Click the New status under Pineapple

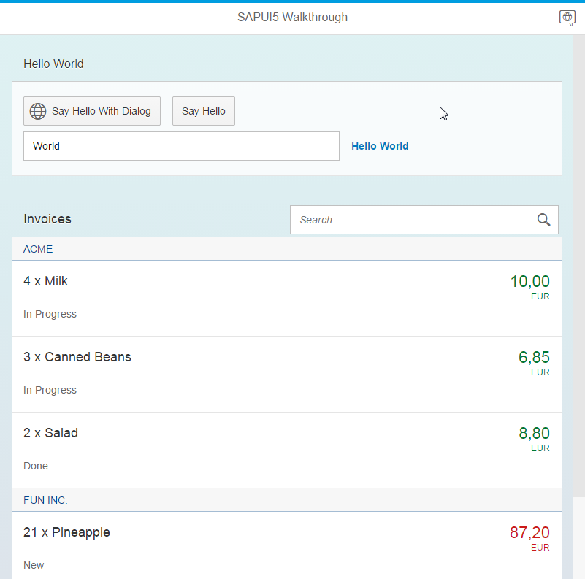click(x=34, y=565)
